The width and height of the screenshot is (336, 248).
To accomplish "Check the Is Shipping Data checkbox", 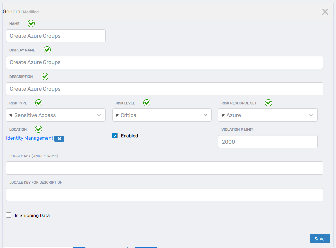I will point(9,215).
